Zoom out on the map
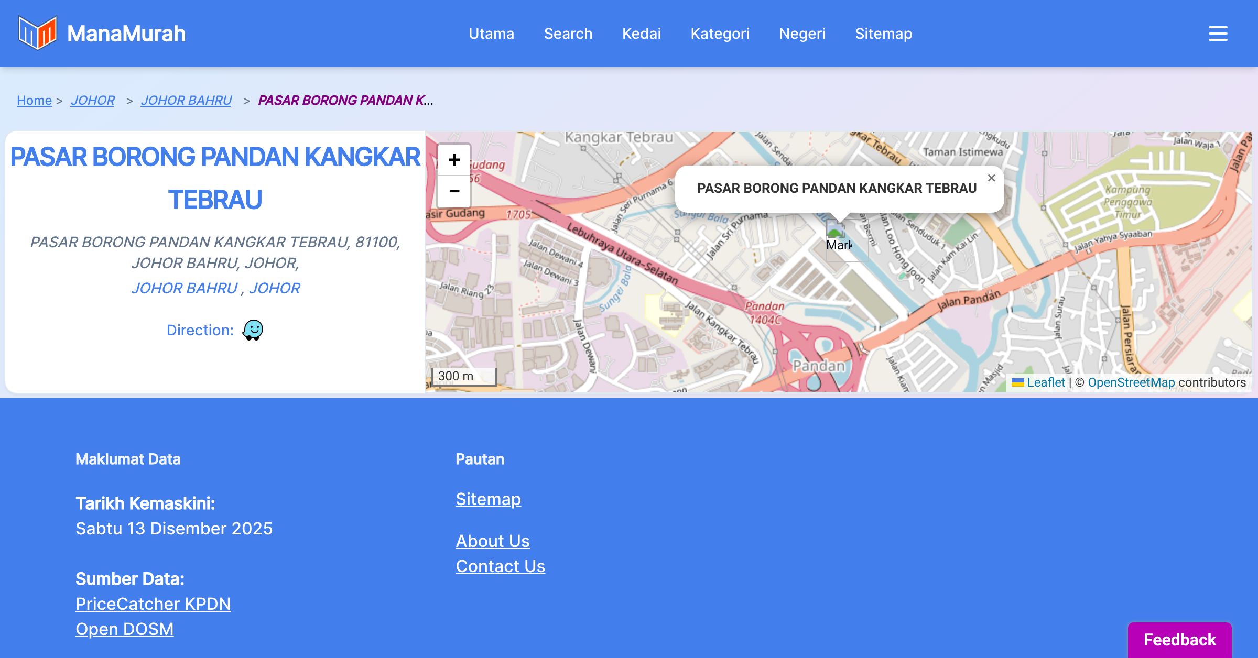 pos(454,191)
